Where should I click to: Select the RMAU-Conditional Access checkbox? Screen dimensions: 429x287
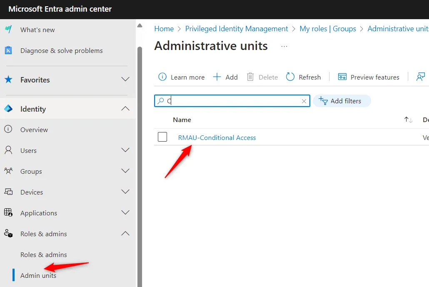pyautogui.click(x=162, y=137)
